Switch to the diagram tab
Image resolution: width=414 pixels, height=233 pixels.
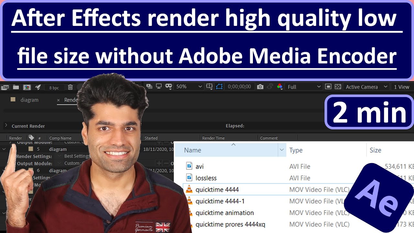pos(29,100)
